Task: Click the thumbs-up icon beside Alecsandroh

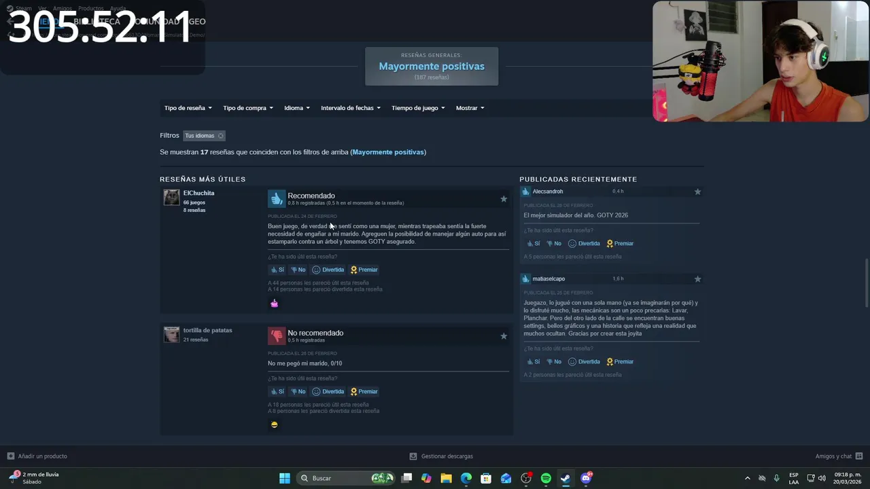Action: tap(525, 192)
